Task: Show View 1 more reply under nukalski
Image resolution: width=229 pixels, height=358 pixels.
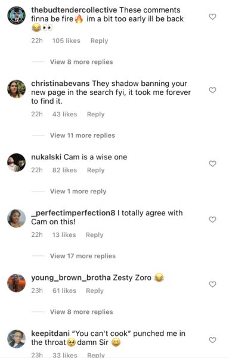Action: point(78,192)
